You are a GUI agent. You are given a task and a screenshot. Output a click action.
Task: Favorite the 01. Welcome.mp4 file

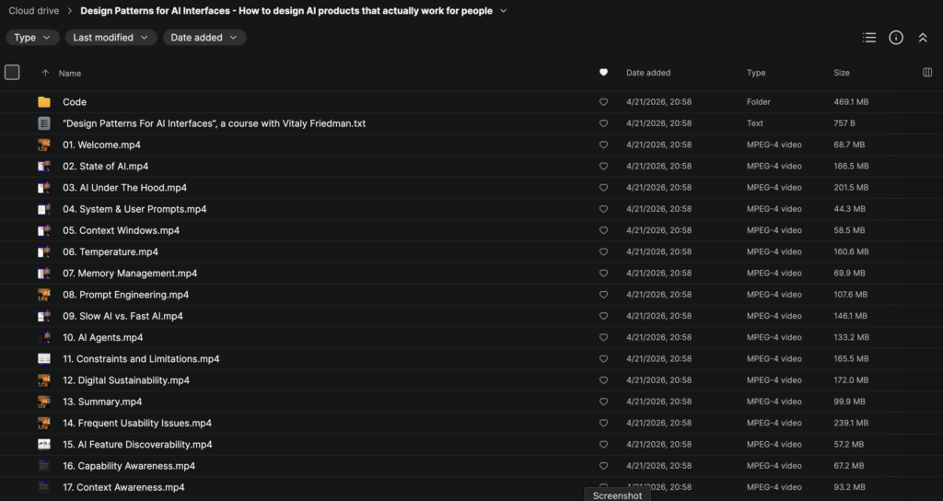[603, 145]
